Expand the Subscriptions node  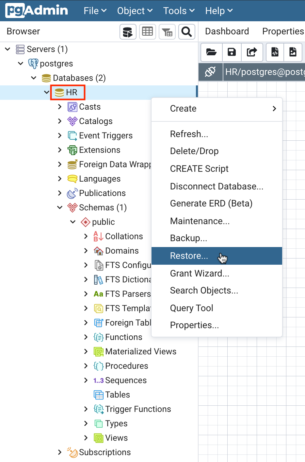[60, 452]
